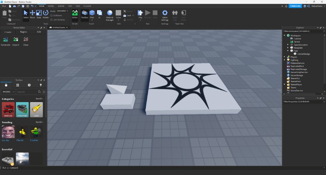
Task: Open the Region tab in Terrain Editor
Action: [x=23, y=32]
